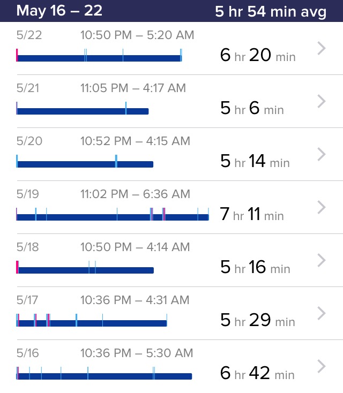Tap the 5/18 row chevron icon
Image resolution: width=343 pixels, height=393 pixels.
pos(322,260)
